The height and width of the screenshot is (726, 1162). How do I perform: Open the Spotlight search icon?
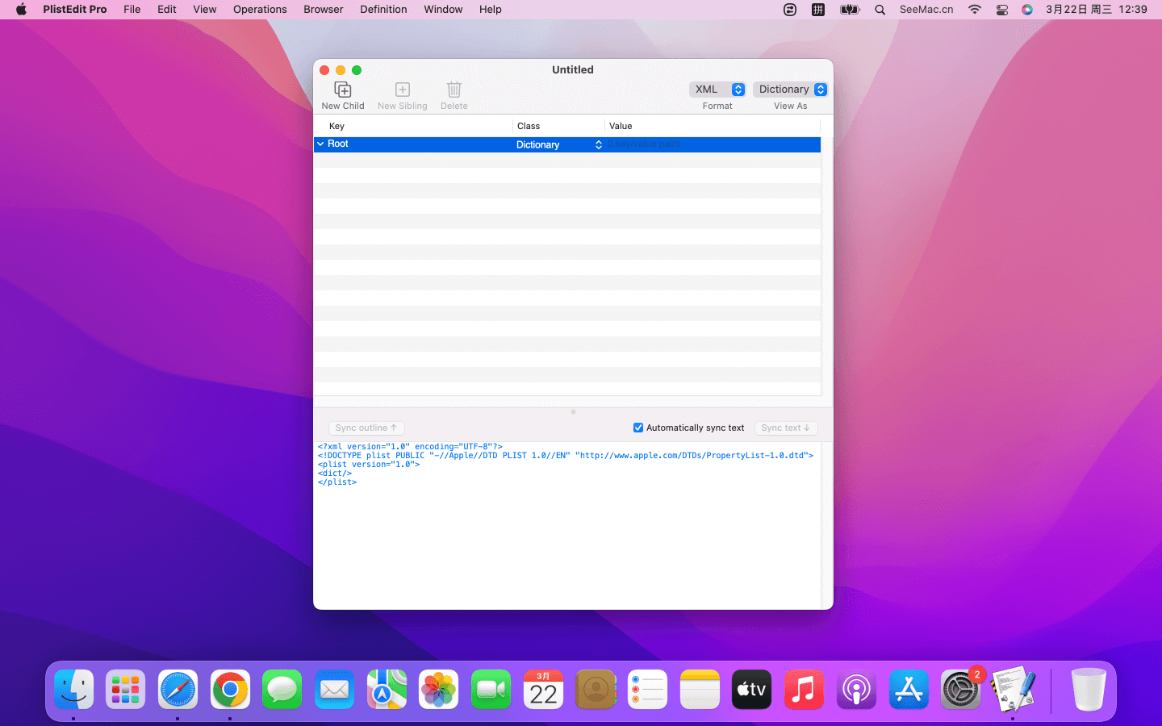tap(880, 10)
